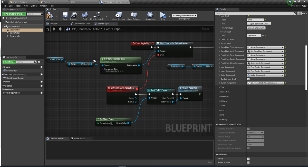Click the Play button
This screenshot has width=308, height=167.
tap(163, 16)
